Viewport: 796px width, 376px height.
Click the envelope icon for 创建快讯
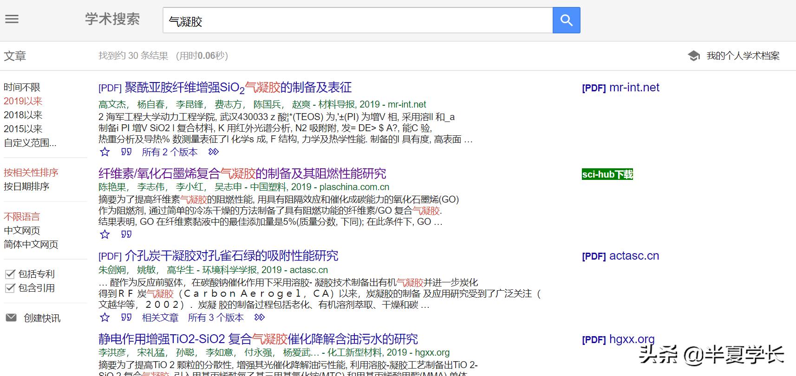[x=11, y=318]
